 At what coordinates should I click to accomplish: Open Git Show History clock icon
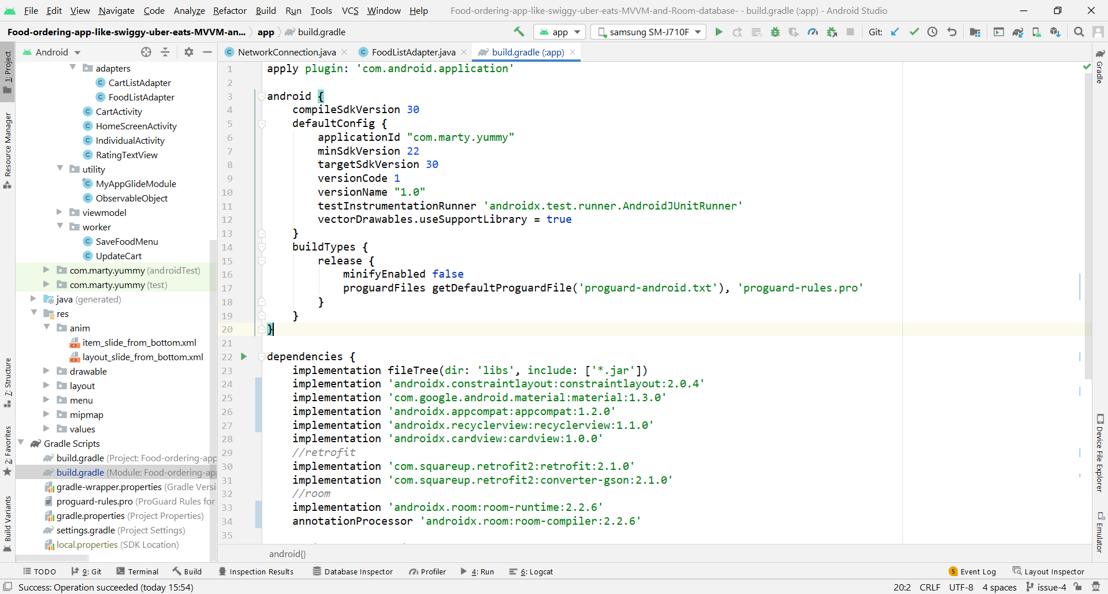(x=932, y=32)
